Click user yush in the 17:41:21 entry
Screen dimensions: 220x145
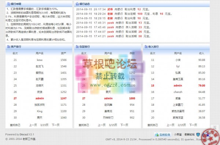tap(111, 36)
